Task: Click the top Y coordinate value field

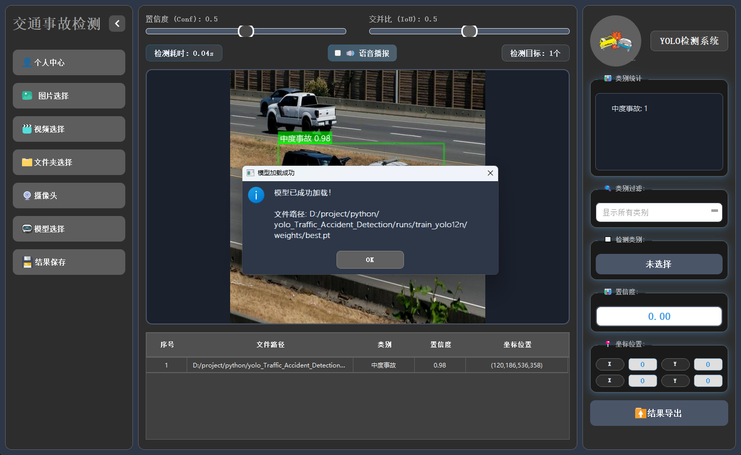Action: pos(708,364)
